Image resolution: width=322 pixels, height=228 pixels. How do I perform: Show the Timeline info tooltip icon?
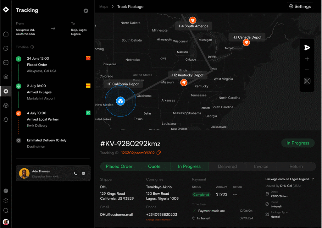coord(32,47)
